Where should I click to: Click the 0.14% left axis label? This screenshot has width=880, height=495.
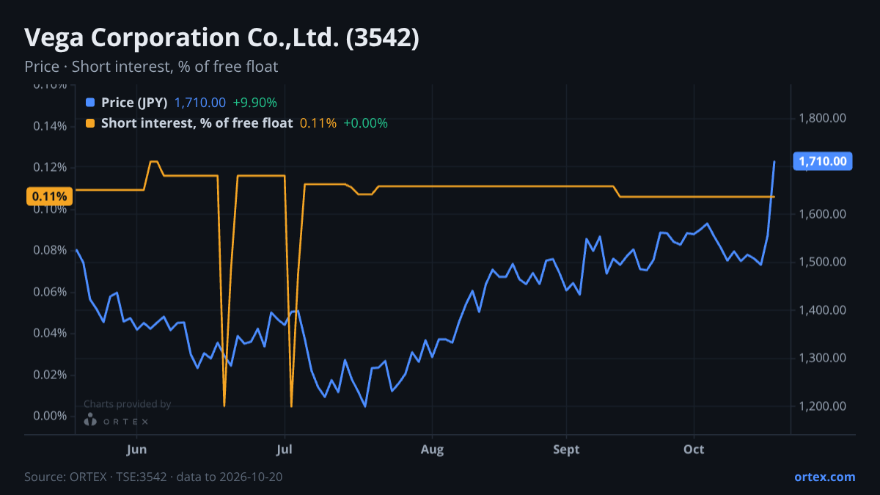(49, 126)
